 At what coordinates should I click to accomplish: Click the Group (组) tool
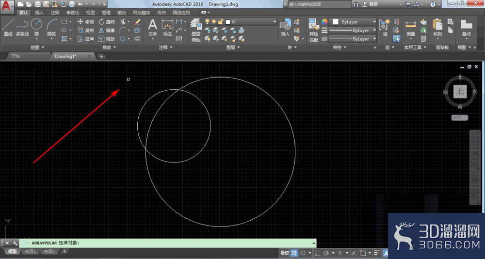click(x=385, y=27)
